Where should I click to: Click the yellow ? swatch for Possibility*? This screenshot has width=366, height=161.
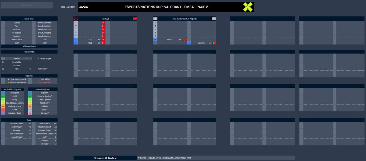[x=30, y=103]
